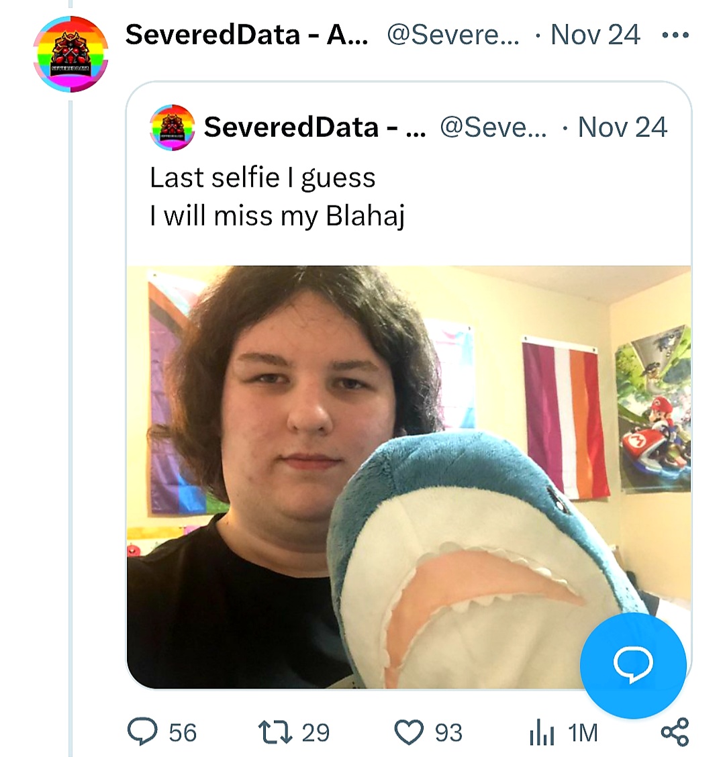The image size is (725, 757).
Task: Tap the quoted tweet's "@Seve..." handle
Action: (493, 127)
